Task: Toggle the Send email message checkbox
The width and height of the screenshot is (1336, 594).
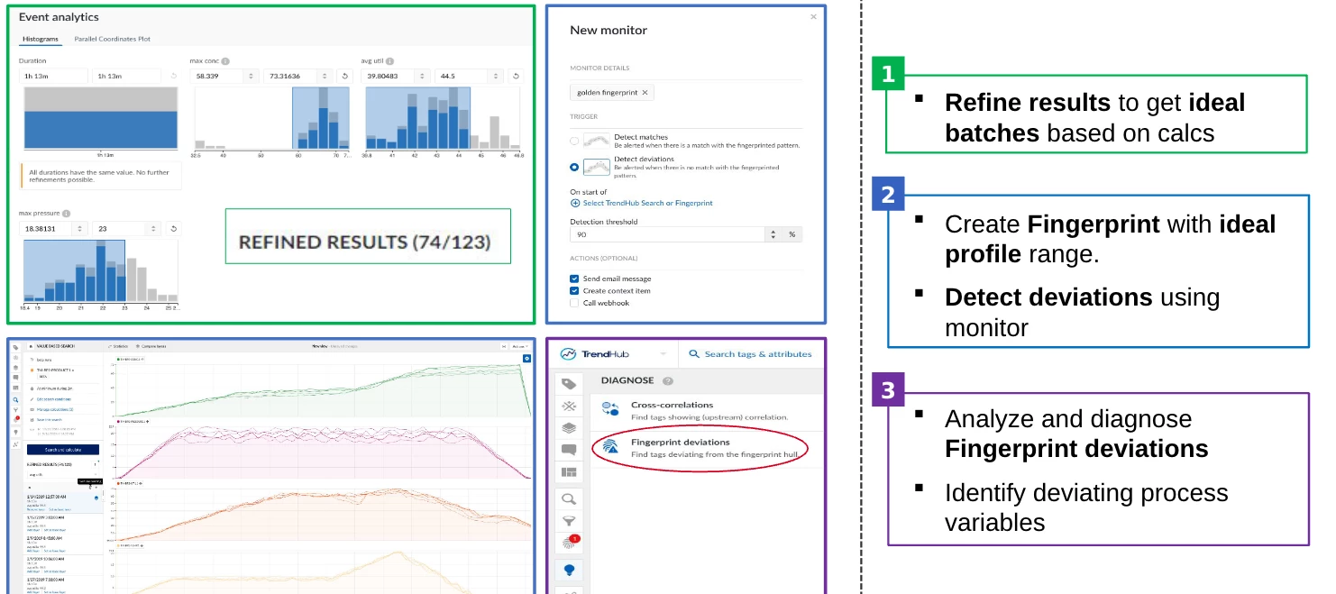Action: coord(575,279)
